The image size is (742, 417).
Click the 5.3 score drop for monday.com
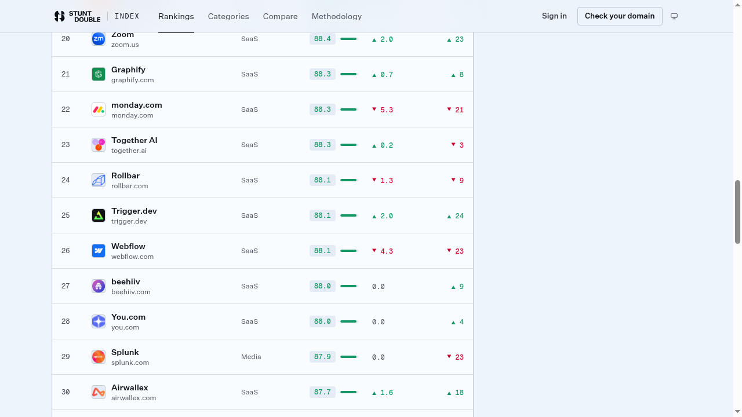pos(383,109)
